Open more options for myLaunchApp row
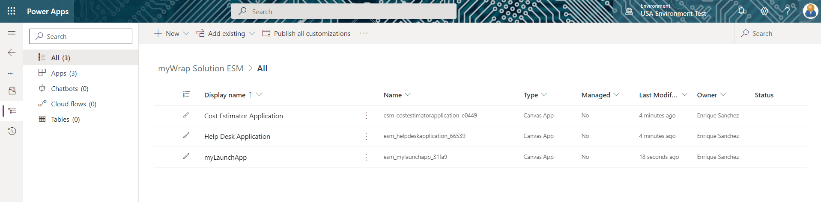The height and width of the screenshot is (202, 821). tap(366, 157)
